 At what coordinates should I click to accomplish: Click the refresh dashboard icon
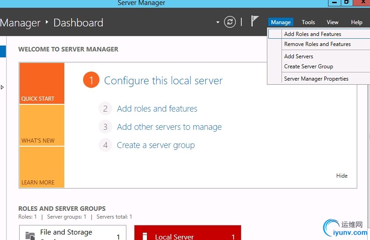coord(230,22)
